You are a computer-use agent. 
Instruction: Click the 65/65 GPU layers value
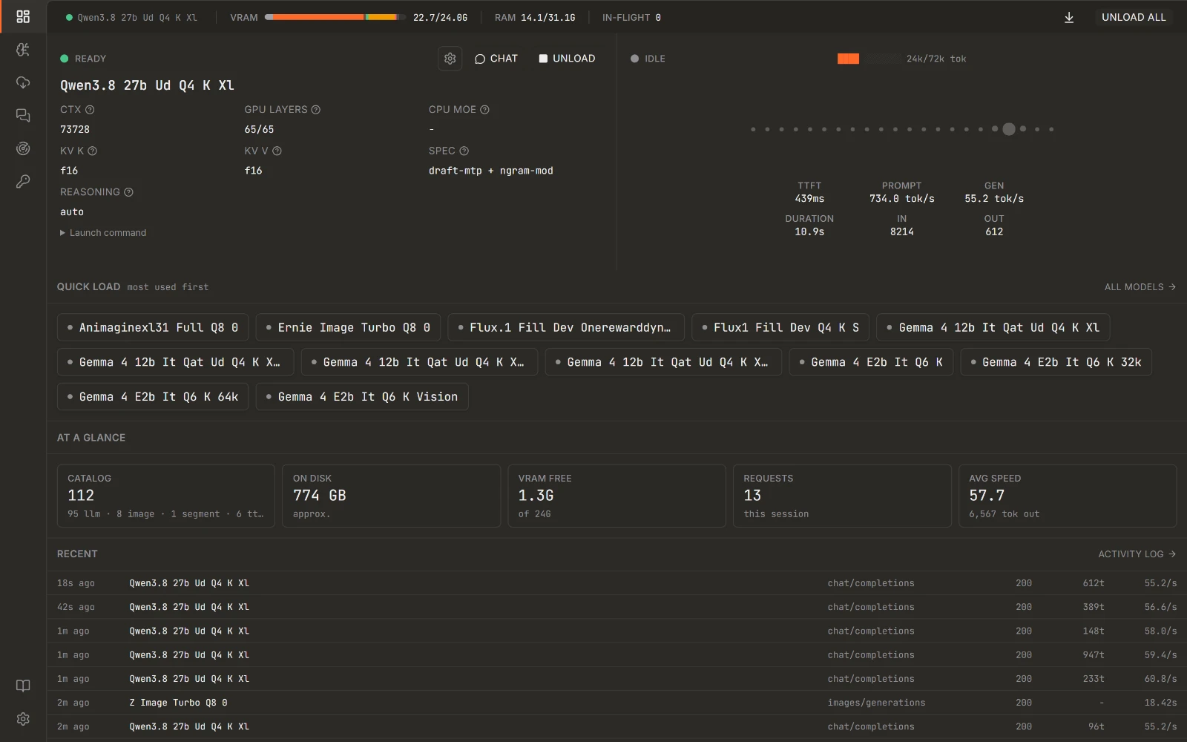[x=259, y=129]
